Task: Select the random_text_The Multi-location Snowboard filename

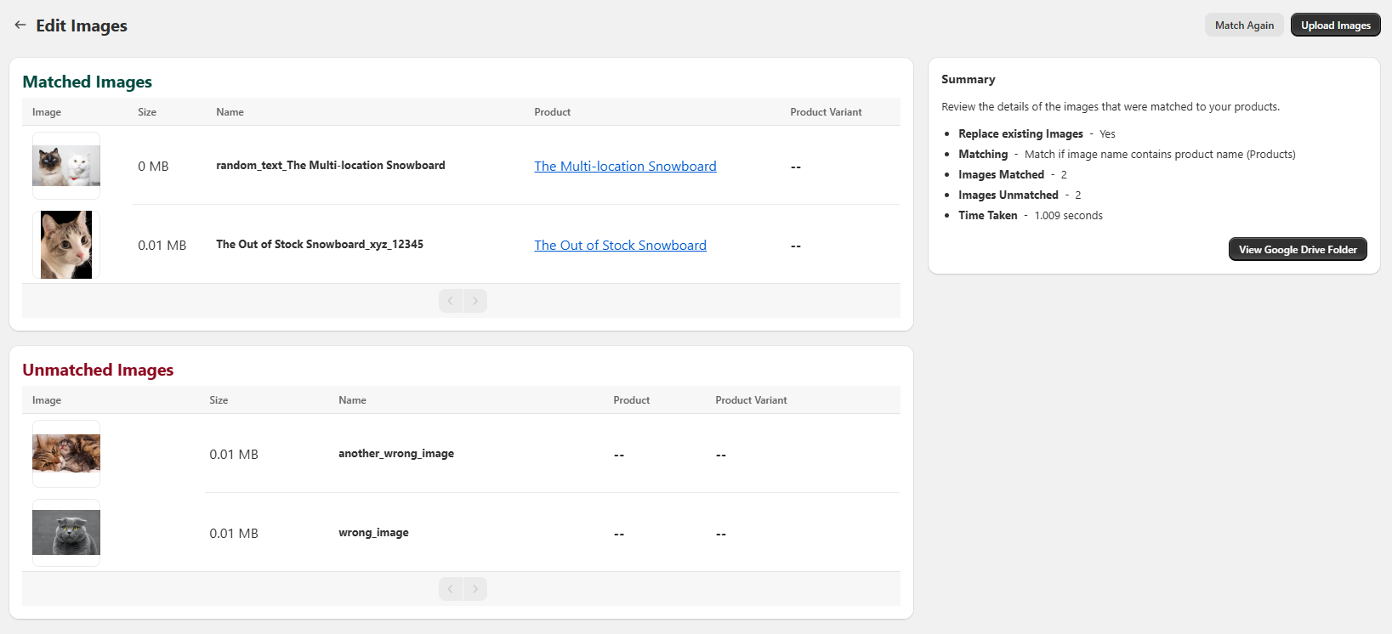Action: [x=330, y=166]
